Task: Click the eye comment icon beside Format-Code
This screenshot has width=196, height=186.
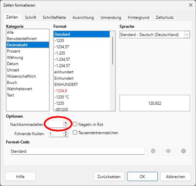Action: click(x=168, y=151)
